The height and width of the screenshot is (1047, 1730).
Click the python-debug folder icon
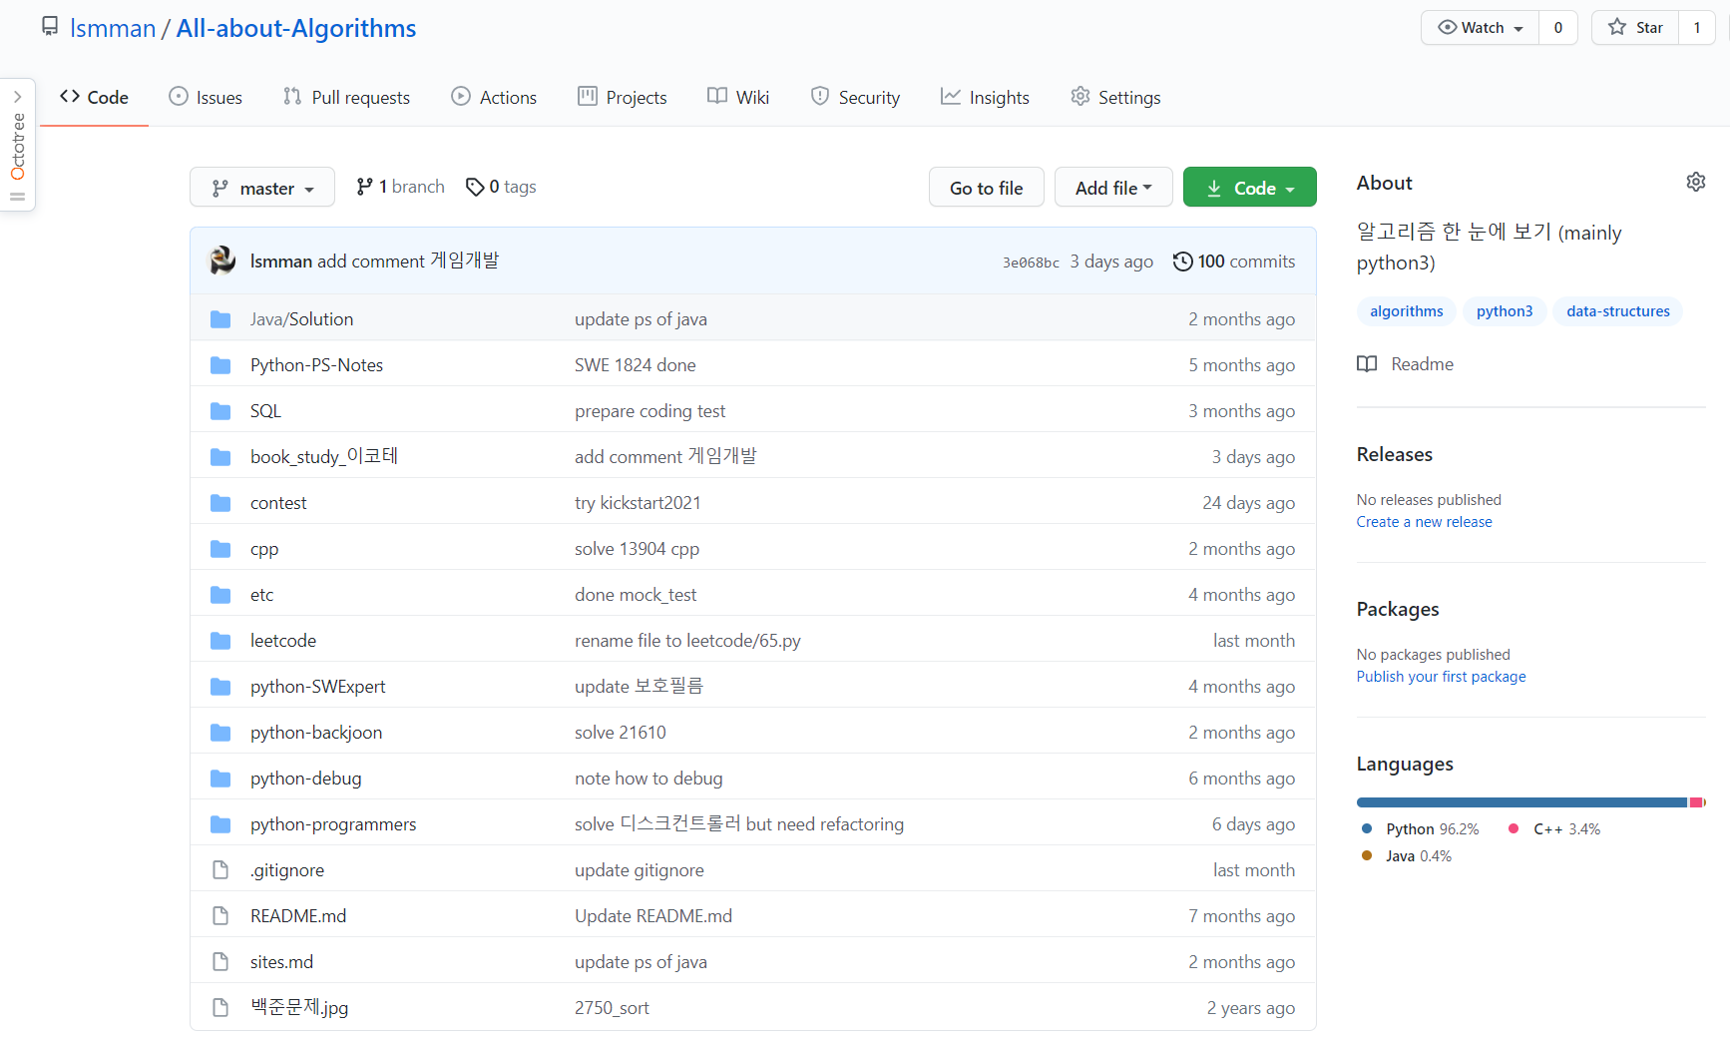coord(220,779)
